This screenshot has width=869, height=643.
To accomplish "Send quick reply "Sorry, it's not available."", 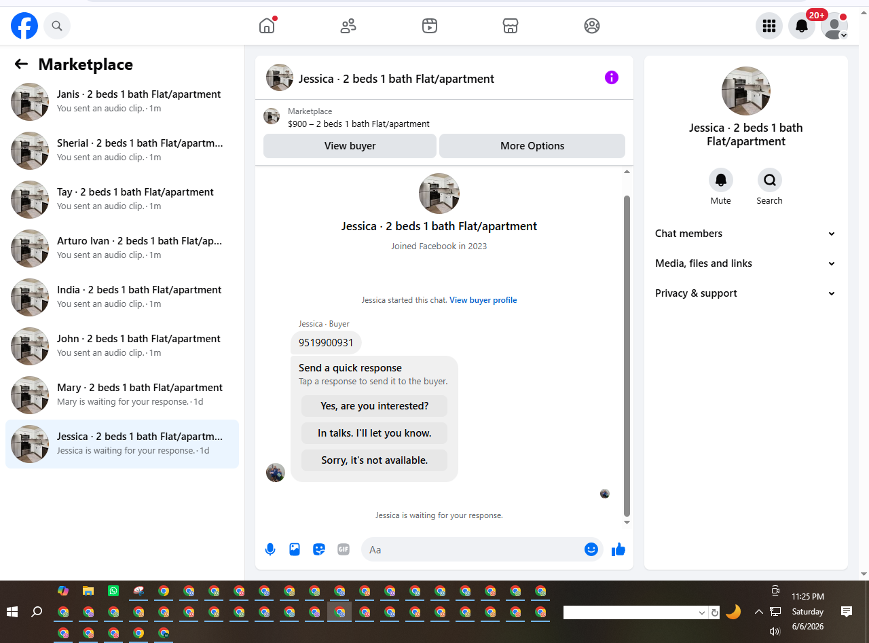I will [x=375, y=460].
